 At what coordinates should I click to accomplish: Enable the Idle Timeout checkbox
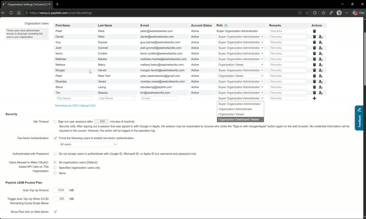coord(55,121)
